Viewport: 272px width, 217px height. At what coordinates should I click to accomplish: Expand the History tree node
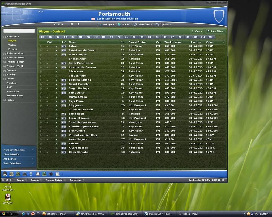[5, 100]
